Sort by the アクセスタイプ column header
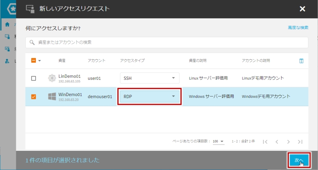Viewport: 318px width, 170px height. 132,61
